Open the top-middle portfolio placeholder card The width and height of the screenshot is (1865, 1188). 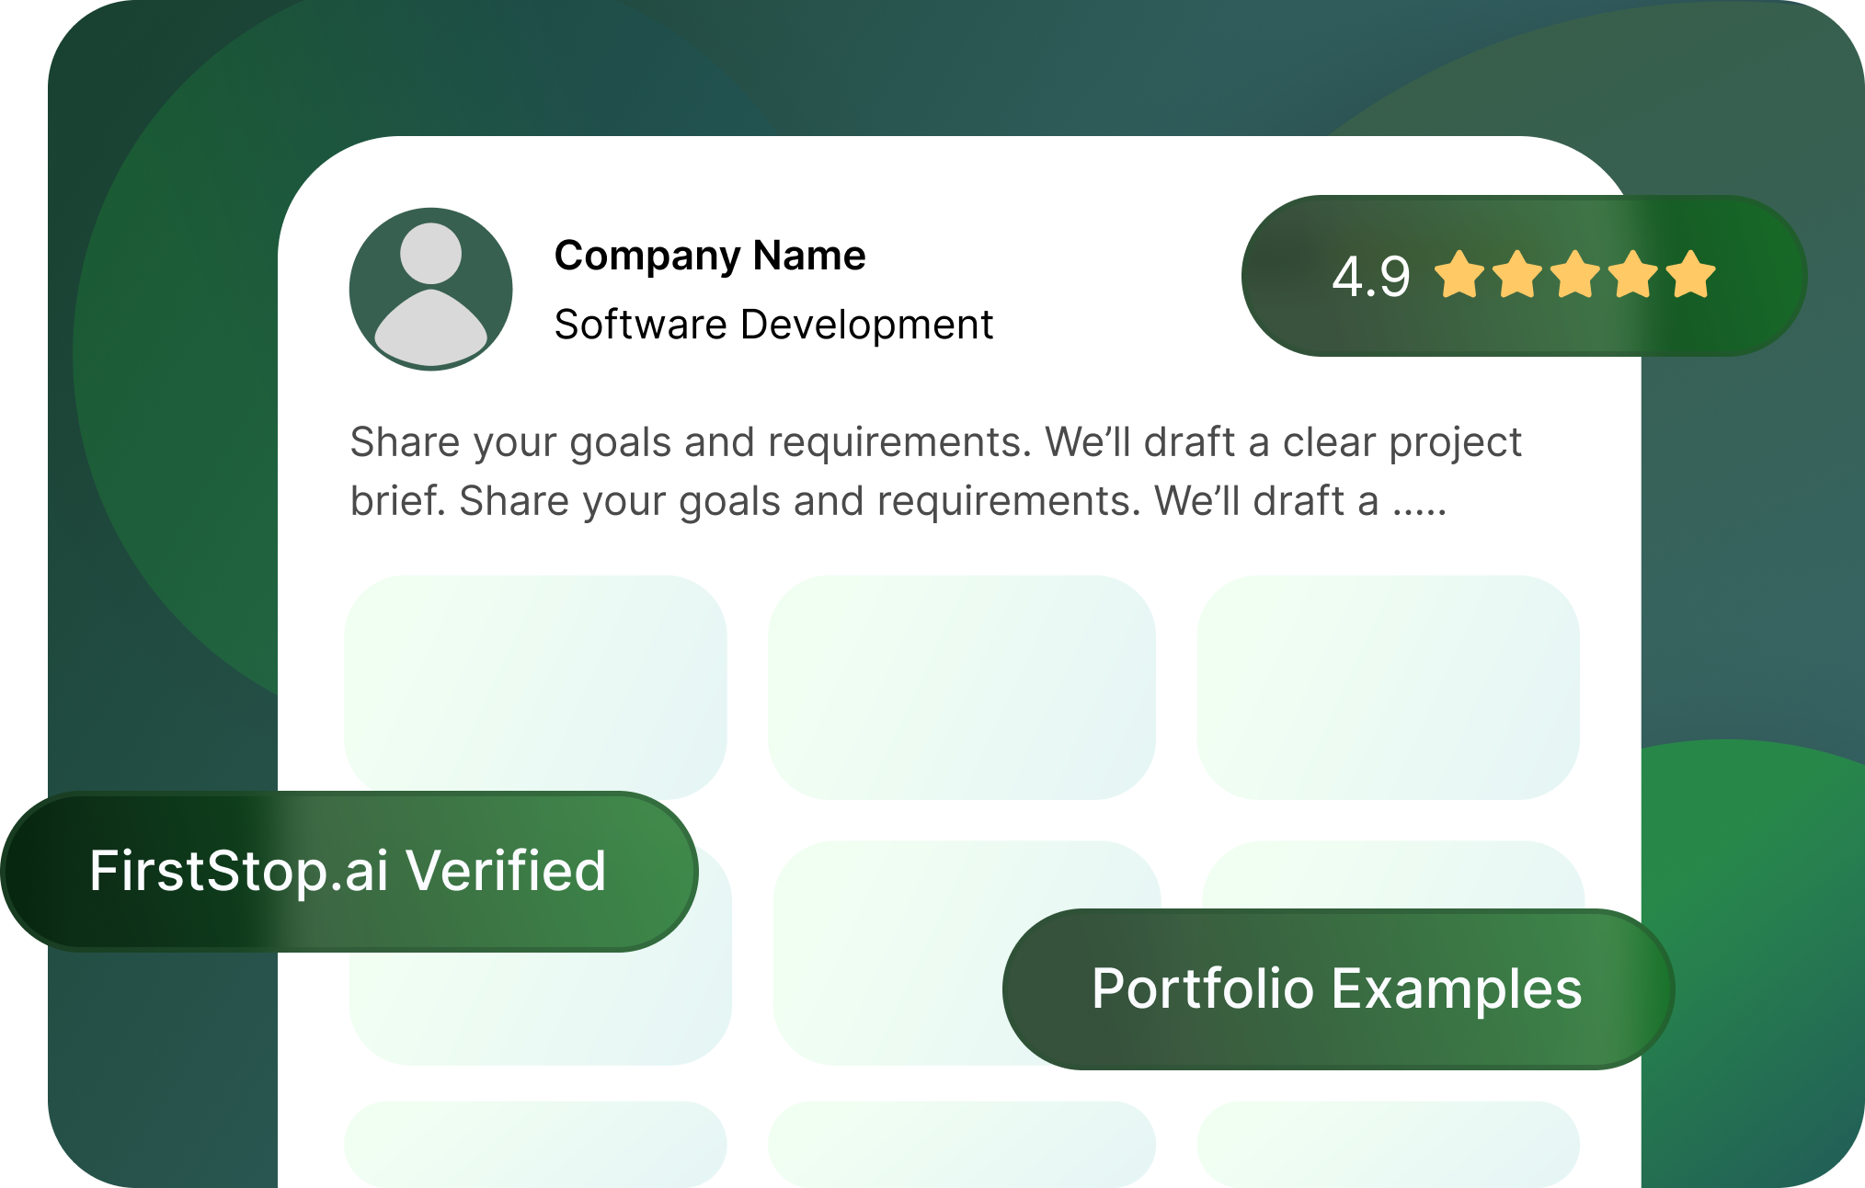click(x=961, y=687)
